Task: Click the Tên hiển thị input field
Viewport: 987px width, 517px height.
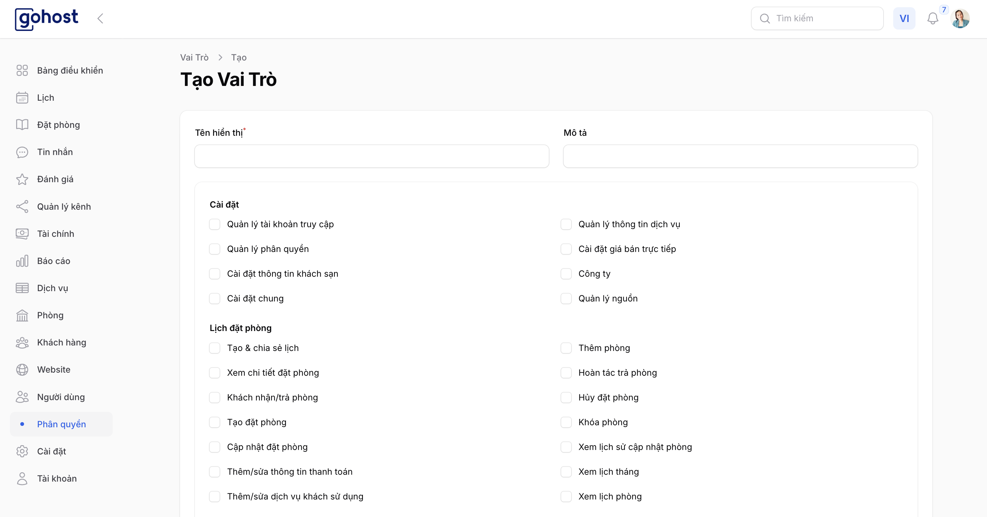Action: [371, 156]
